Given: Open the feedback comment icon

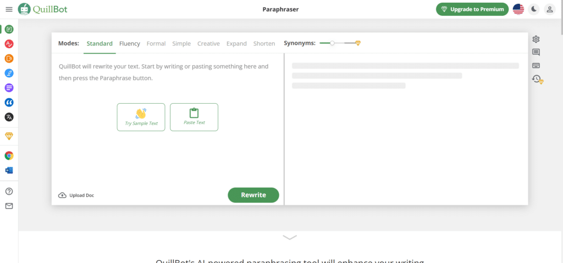Looking at the screenshot, I should pos(536,52).
